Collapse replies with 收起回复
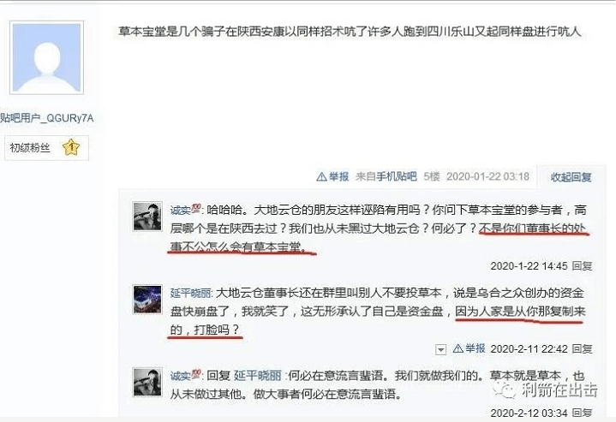This screenshot has height=422, width=616. point(571,177)
